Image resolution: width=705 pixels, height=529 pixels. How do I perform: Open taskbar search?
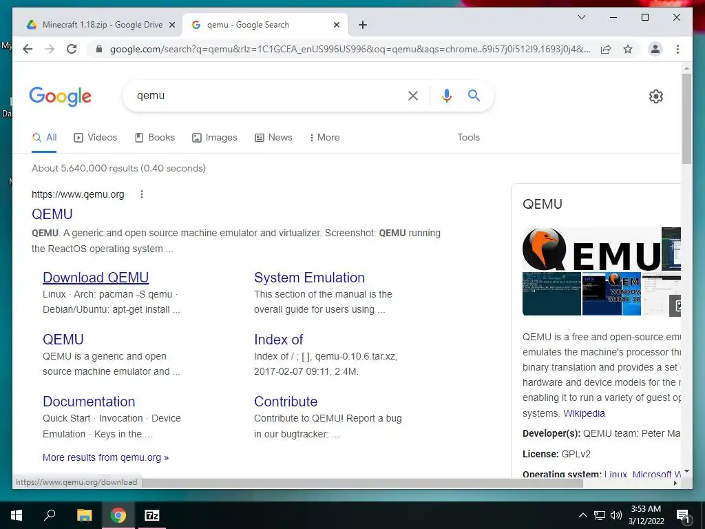pyautogui.click(x=50, y=515)
